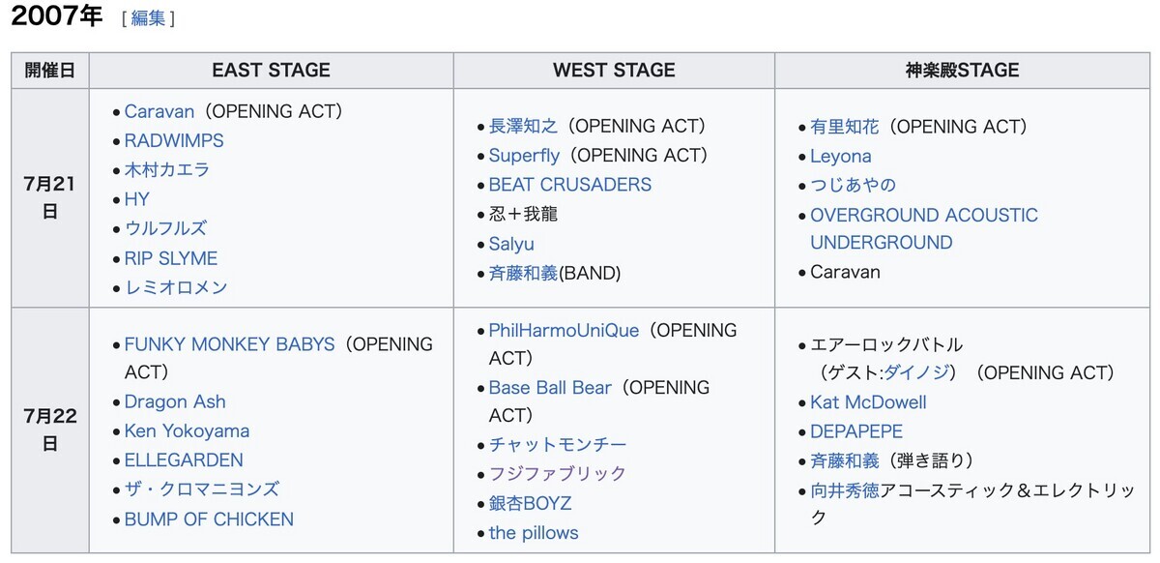The width and height of the screenshot is (1160, 563).
Task: Click the 編集 link next to 2007年
Action: [x=148, y=18]
